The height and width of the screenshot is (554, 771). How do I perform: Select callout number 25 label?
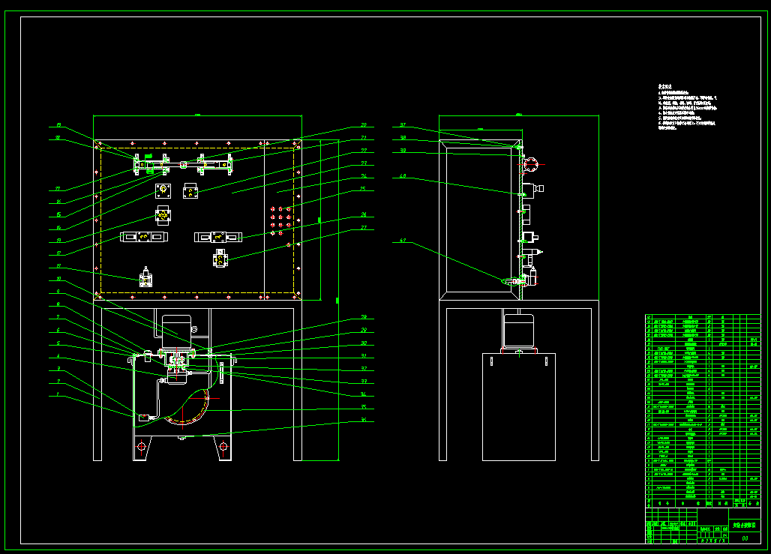pos(363,189)
